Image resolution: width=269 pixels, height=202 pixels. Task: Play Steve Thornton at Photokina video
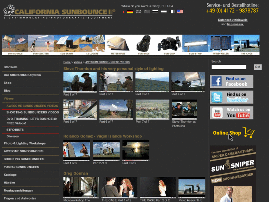[185, 109]
